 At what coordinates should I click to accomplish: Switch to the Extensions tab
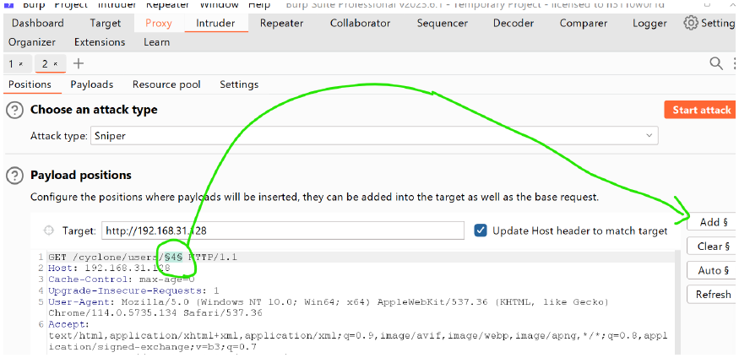tap(100, 42)
